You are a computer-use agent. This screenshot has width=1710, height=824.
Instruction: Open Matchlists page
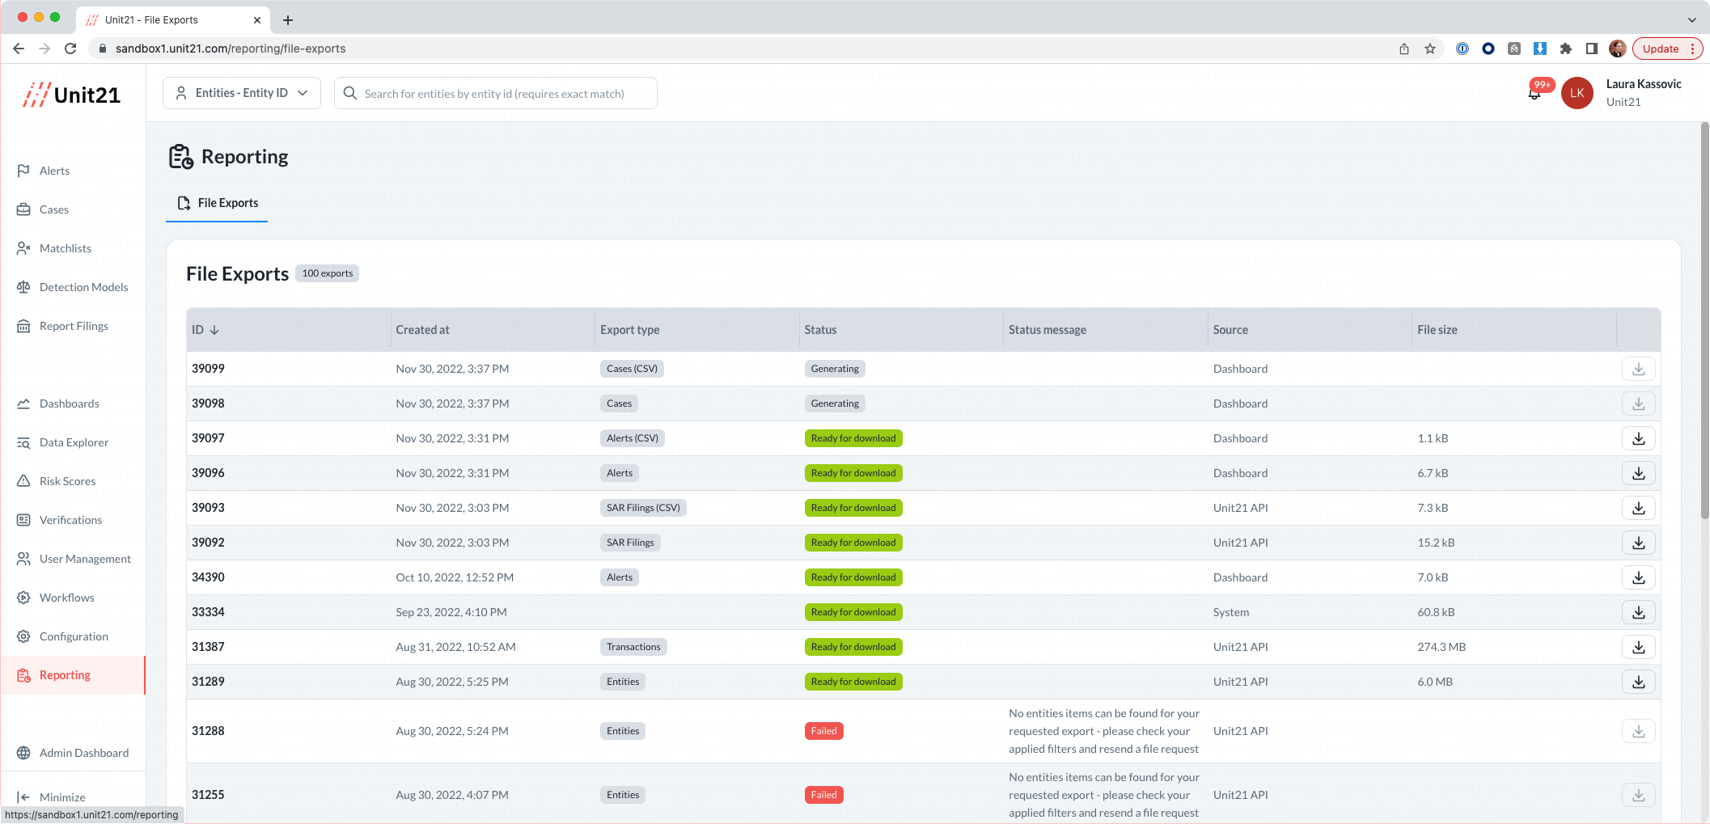click(65, 248)
